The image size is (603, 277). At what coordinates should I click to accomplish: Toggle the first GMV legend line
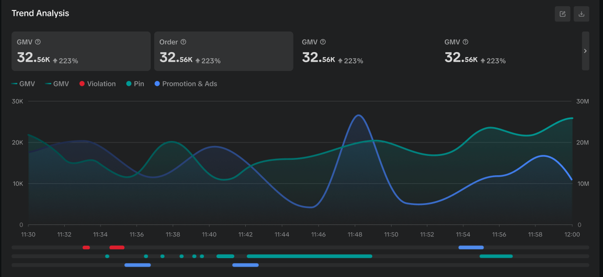coord(23,84)
